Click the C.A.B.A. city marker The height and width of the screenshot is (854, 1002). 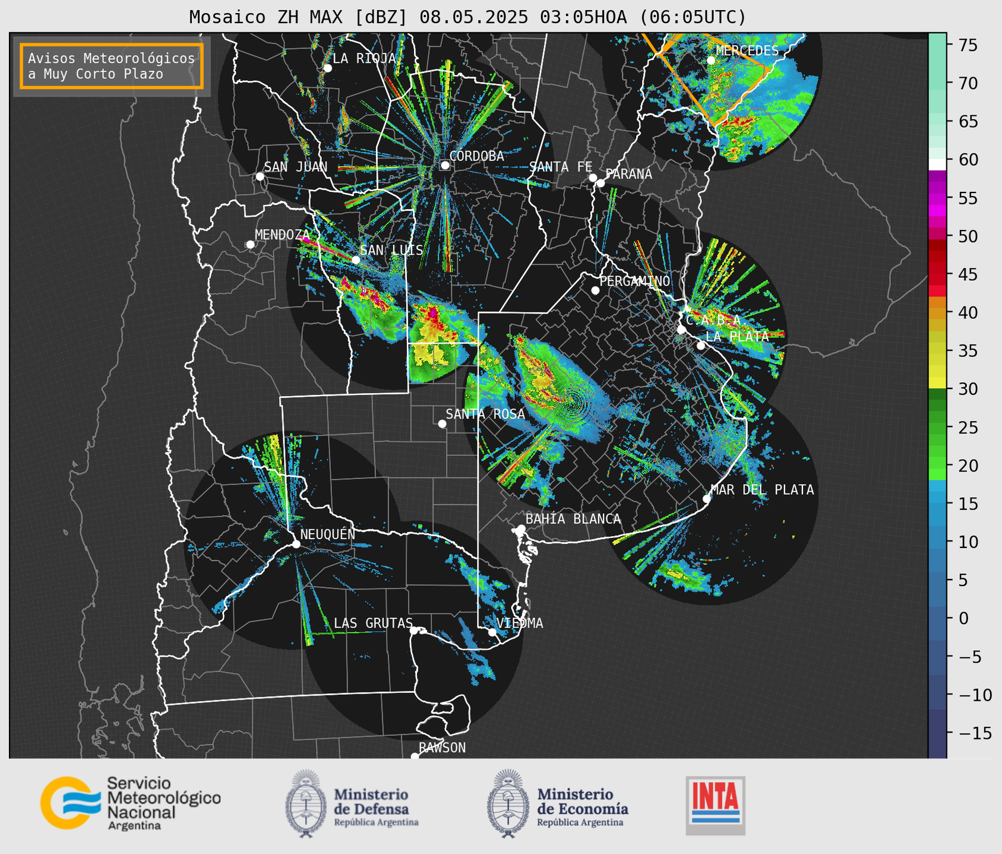coord(681,330)
